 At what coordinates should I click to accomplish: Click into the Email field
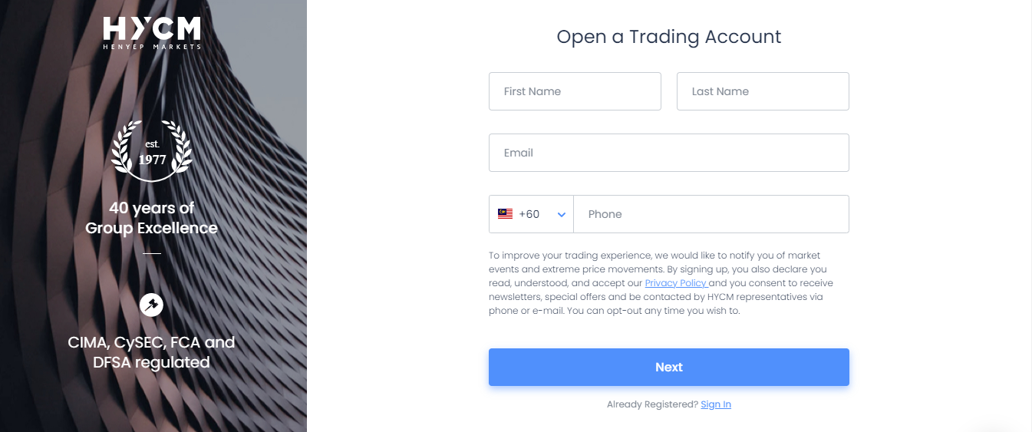click(x=669, y=153)
